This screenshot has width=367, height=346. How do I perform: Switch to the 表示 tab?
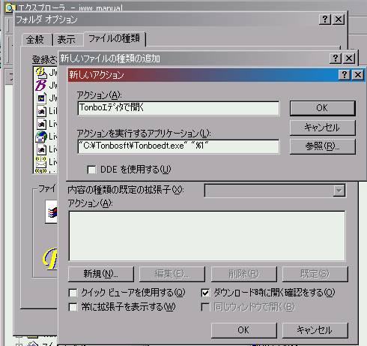click(x=66, y=40)
